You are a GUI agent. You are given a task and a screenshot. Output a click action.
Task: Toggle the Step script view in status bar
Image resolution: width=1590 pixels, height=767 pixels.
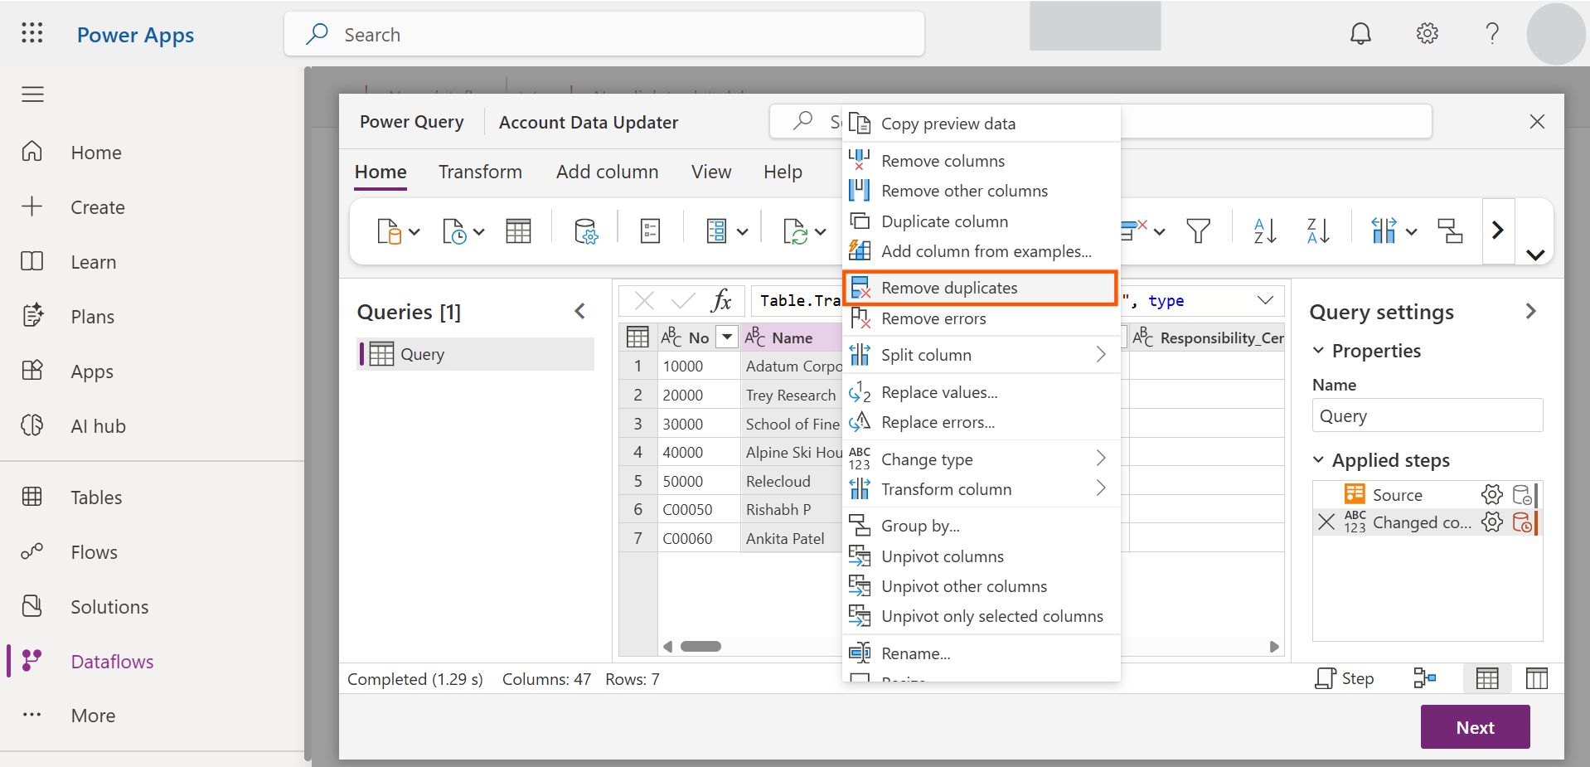1344,679
